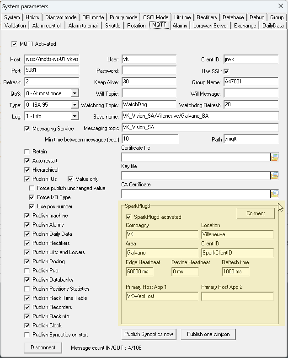Screen dimensions: 288x358
Task: Open the Validation tab
Action: (15, 26)
